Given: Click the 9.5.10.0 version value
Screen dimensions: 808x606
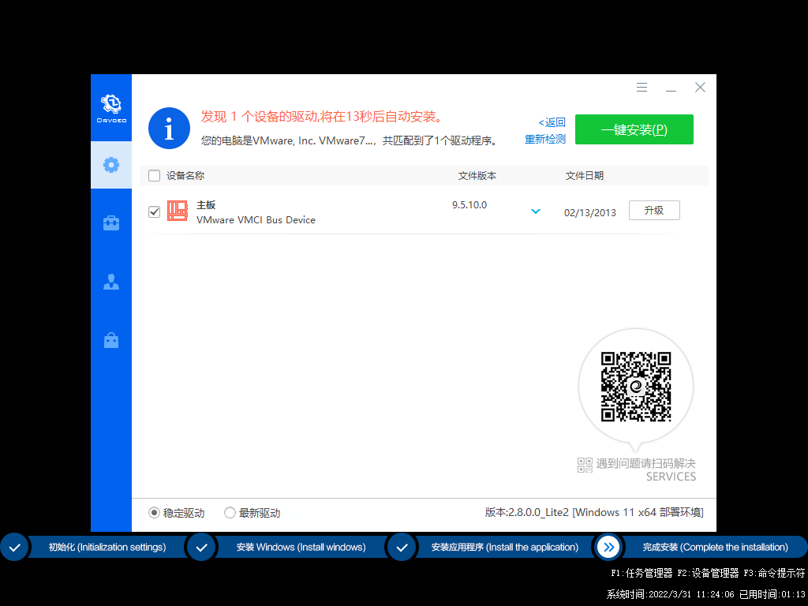Looking at the screenshot, I should click(469, 205).
